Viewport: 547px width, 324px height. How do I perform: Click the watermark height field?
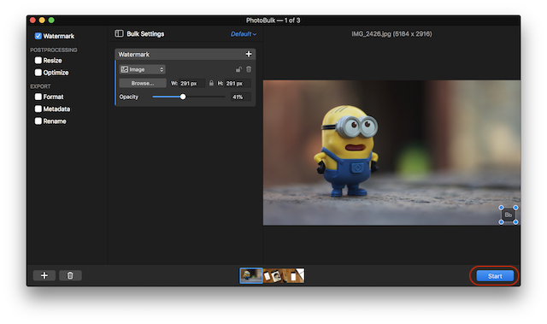(x=238, y=84)
